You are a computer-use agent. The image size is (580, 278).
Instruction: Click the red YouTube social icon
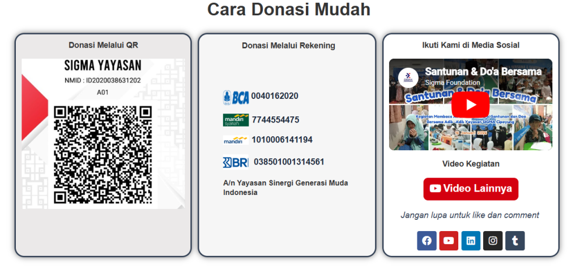[x=449, y=241]
